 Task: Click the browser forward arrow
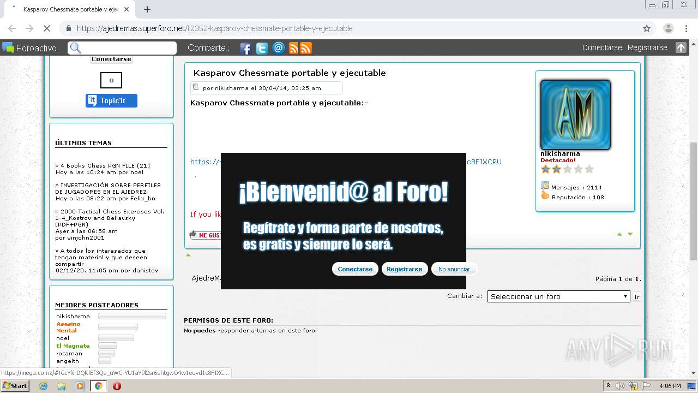coord(29,28)
